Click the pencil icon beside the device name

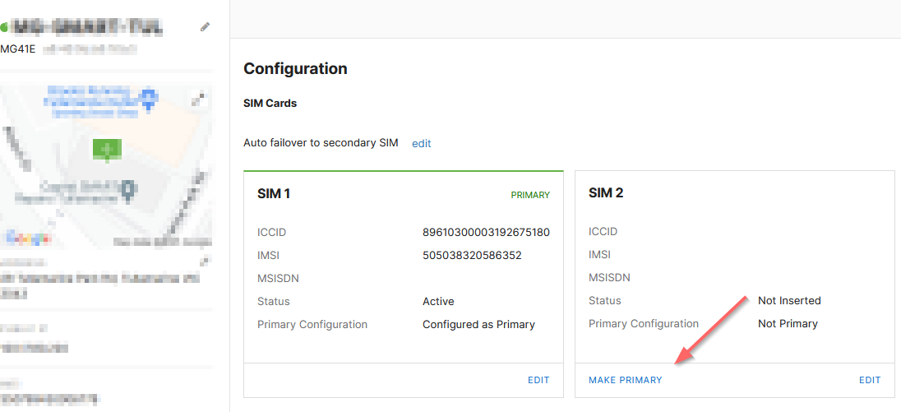coord(205,27)
